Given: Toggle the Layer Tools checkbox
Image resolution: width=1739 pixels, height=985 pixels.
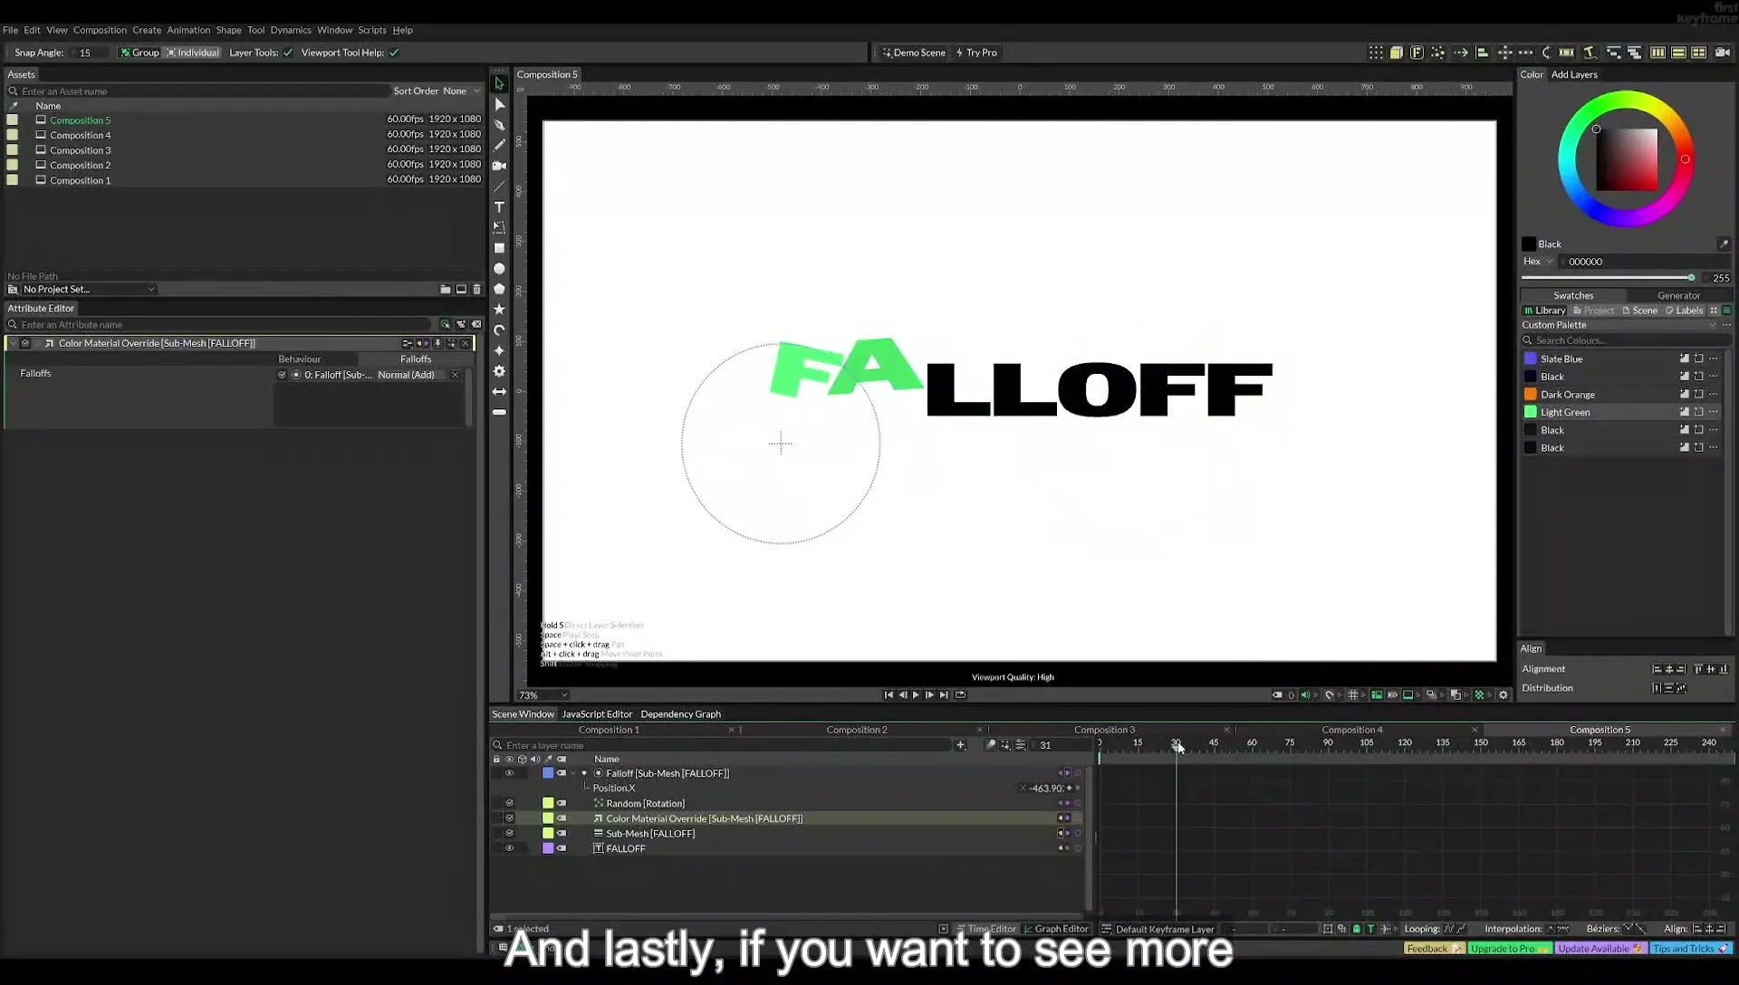Looking at the screenshot, I should click(288, 53).
